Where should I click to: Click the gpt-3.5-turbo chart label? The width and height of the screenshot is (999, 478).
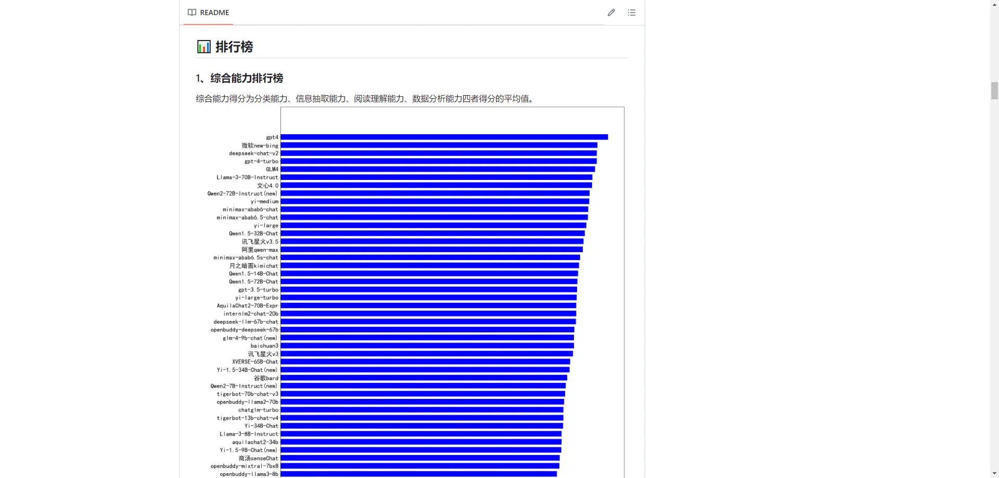[x=258, y=290]
